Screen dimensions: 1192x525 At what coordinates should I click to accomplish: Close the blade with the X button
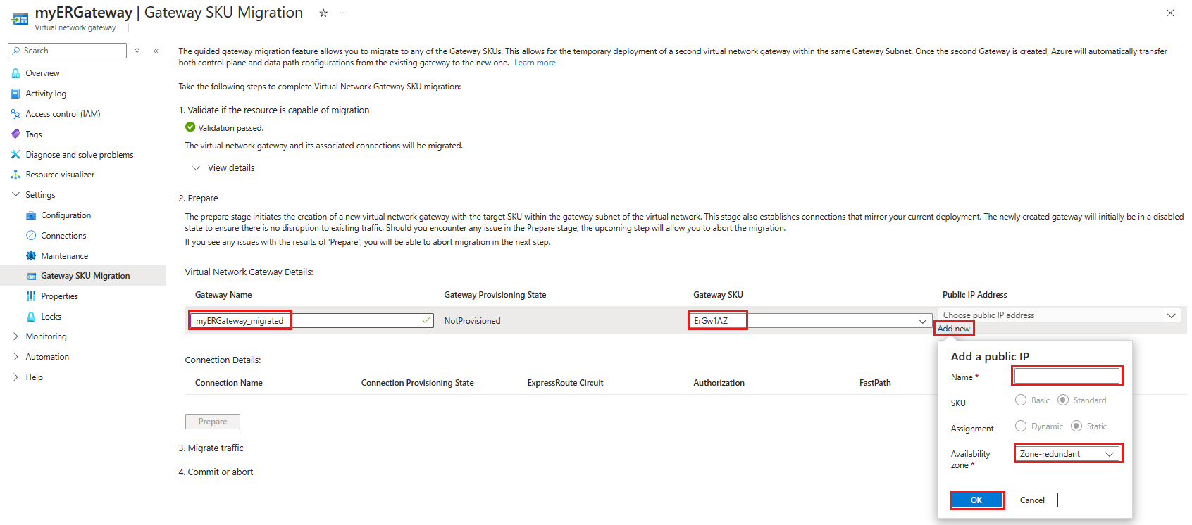click(1170, 13)
